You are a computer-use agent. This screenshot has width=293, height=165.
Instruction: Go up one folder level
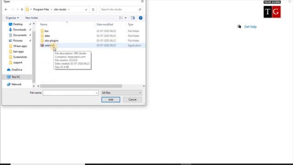22,9
